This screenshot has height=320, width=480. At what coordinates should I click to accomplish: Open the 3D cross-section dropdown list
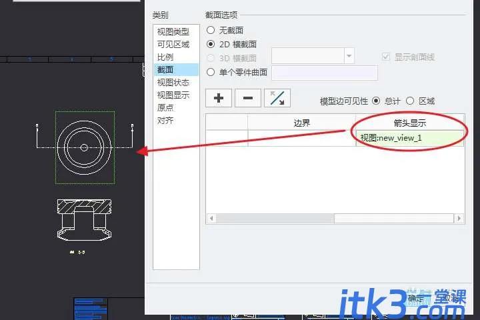pos(349,56)
